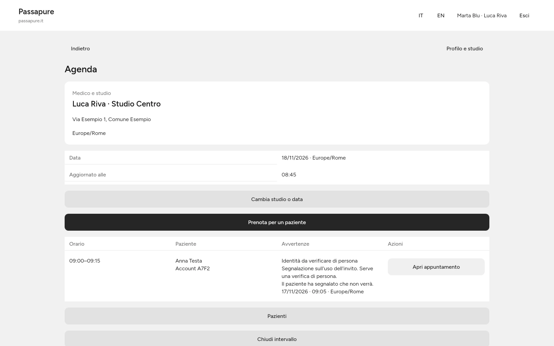The image size is (554, 346).
Task: Click the Chiudi intervallo button
Action: click(x=277, y=339)
